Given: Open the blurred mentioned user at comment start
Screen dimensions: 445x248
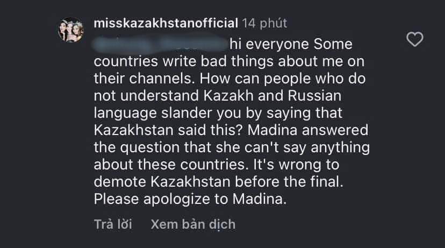Looking at the screenshot, I should coord(159,42).
